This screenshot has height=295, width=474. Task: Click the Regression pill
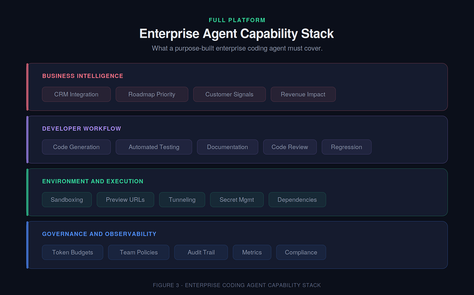click(346, 147)
